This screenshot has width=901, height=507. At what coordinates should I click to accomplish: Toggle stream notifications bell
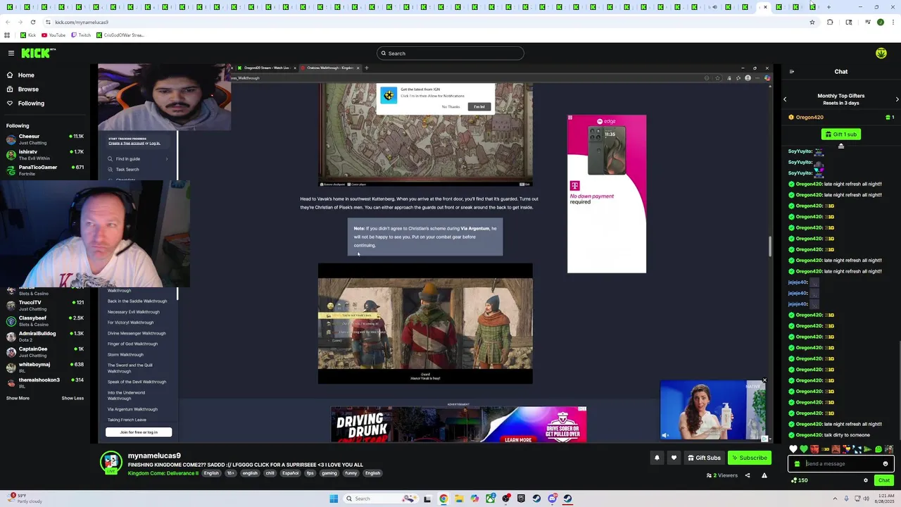pos(657,458)
